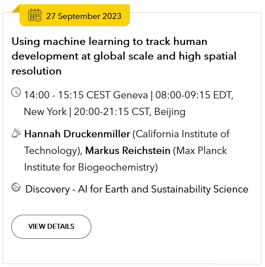Select Discovery - AI for Earth and Sustainability Science
The width and height of the screenshot is (265, 267).
[137, 189]
